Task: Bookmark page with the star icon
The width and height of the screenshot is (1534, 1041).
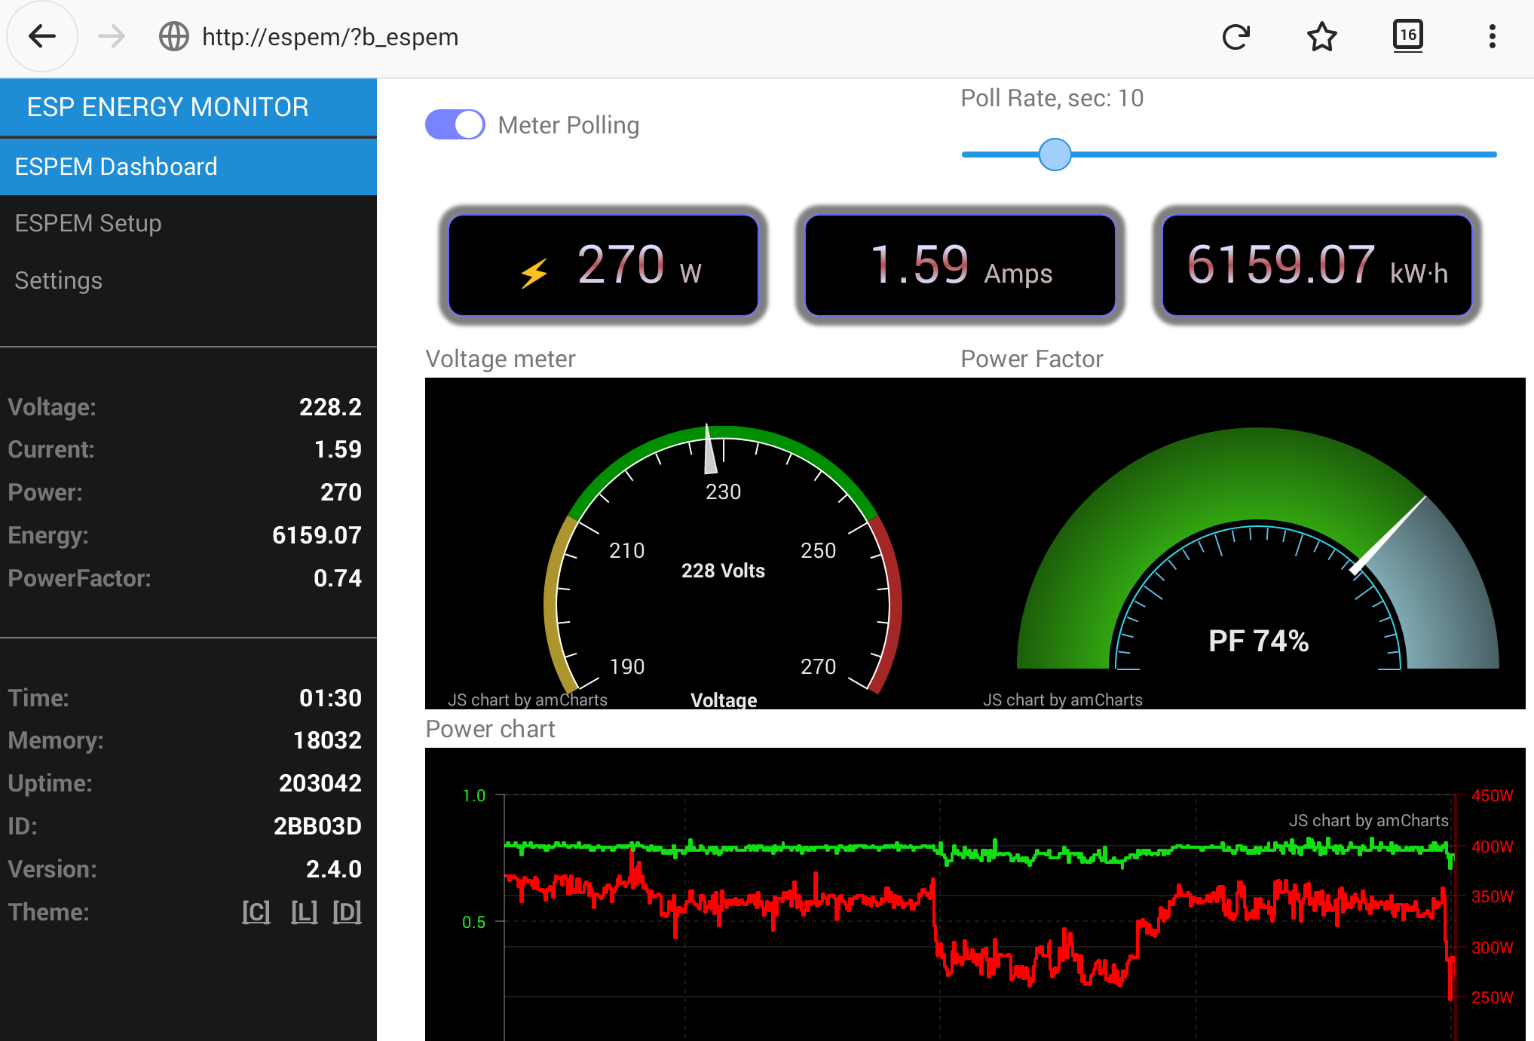Action: (x=1322, y=36)
